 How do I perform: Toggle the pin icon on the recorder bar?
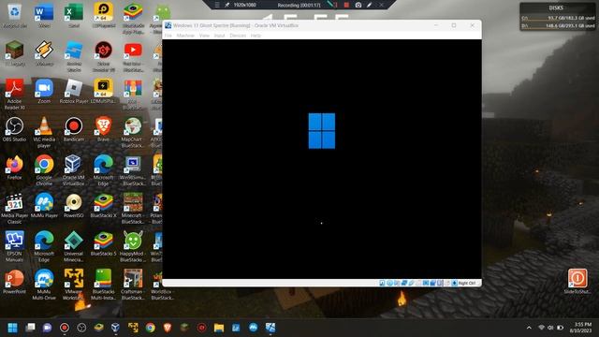pyautogui.click(x=226, y=5)
